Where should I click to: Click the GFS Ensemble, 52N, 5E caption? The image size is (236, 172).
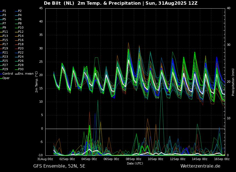(59, 166)
